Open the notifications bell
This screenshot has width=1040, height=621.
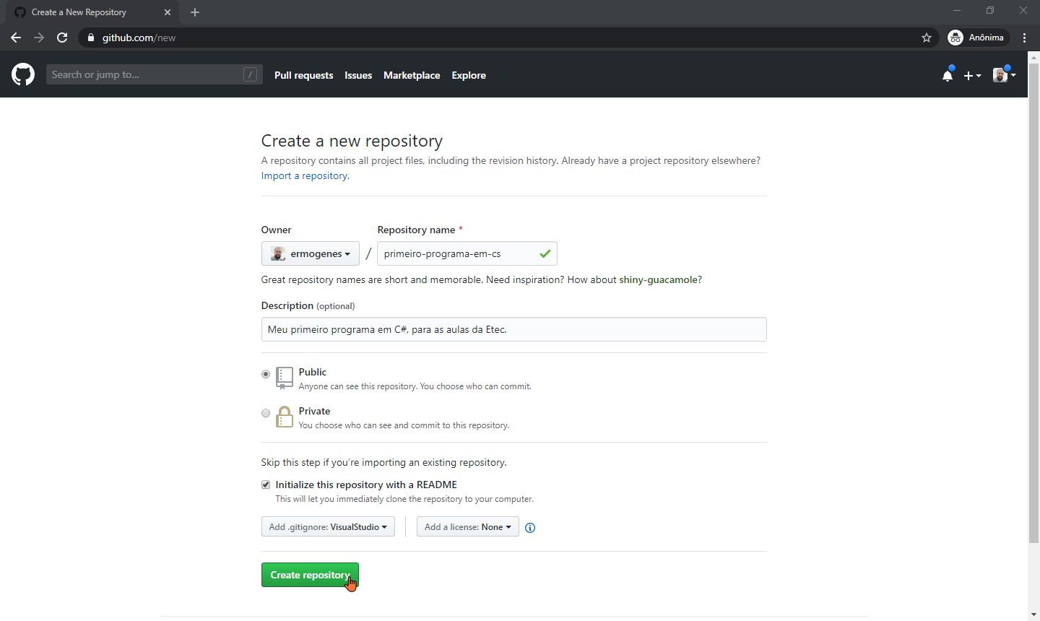948,75
